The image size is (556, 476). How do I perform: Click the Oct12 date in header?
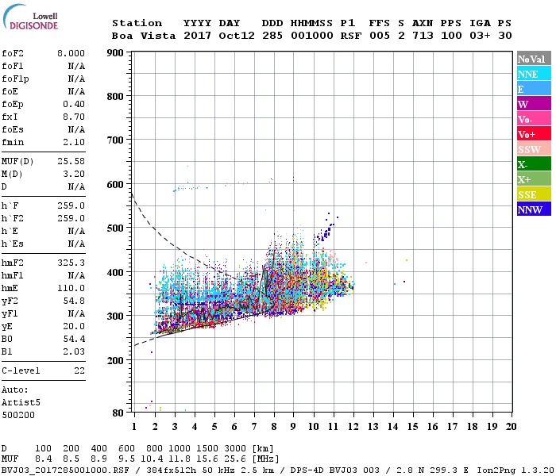click(237, 36)
